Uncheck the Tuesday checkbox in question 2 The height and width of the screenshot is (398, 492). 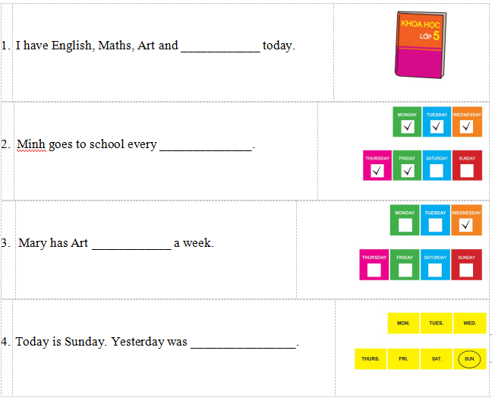point(437,126)
